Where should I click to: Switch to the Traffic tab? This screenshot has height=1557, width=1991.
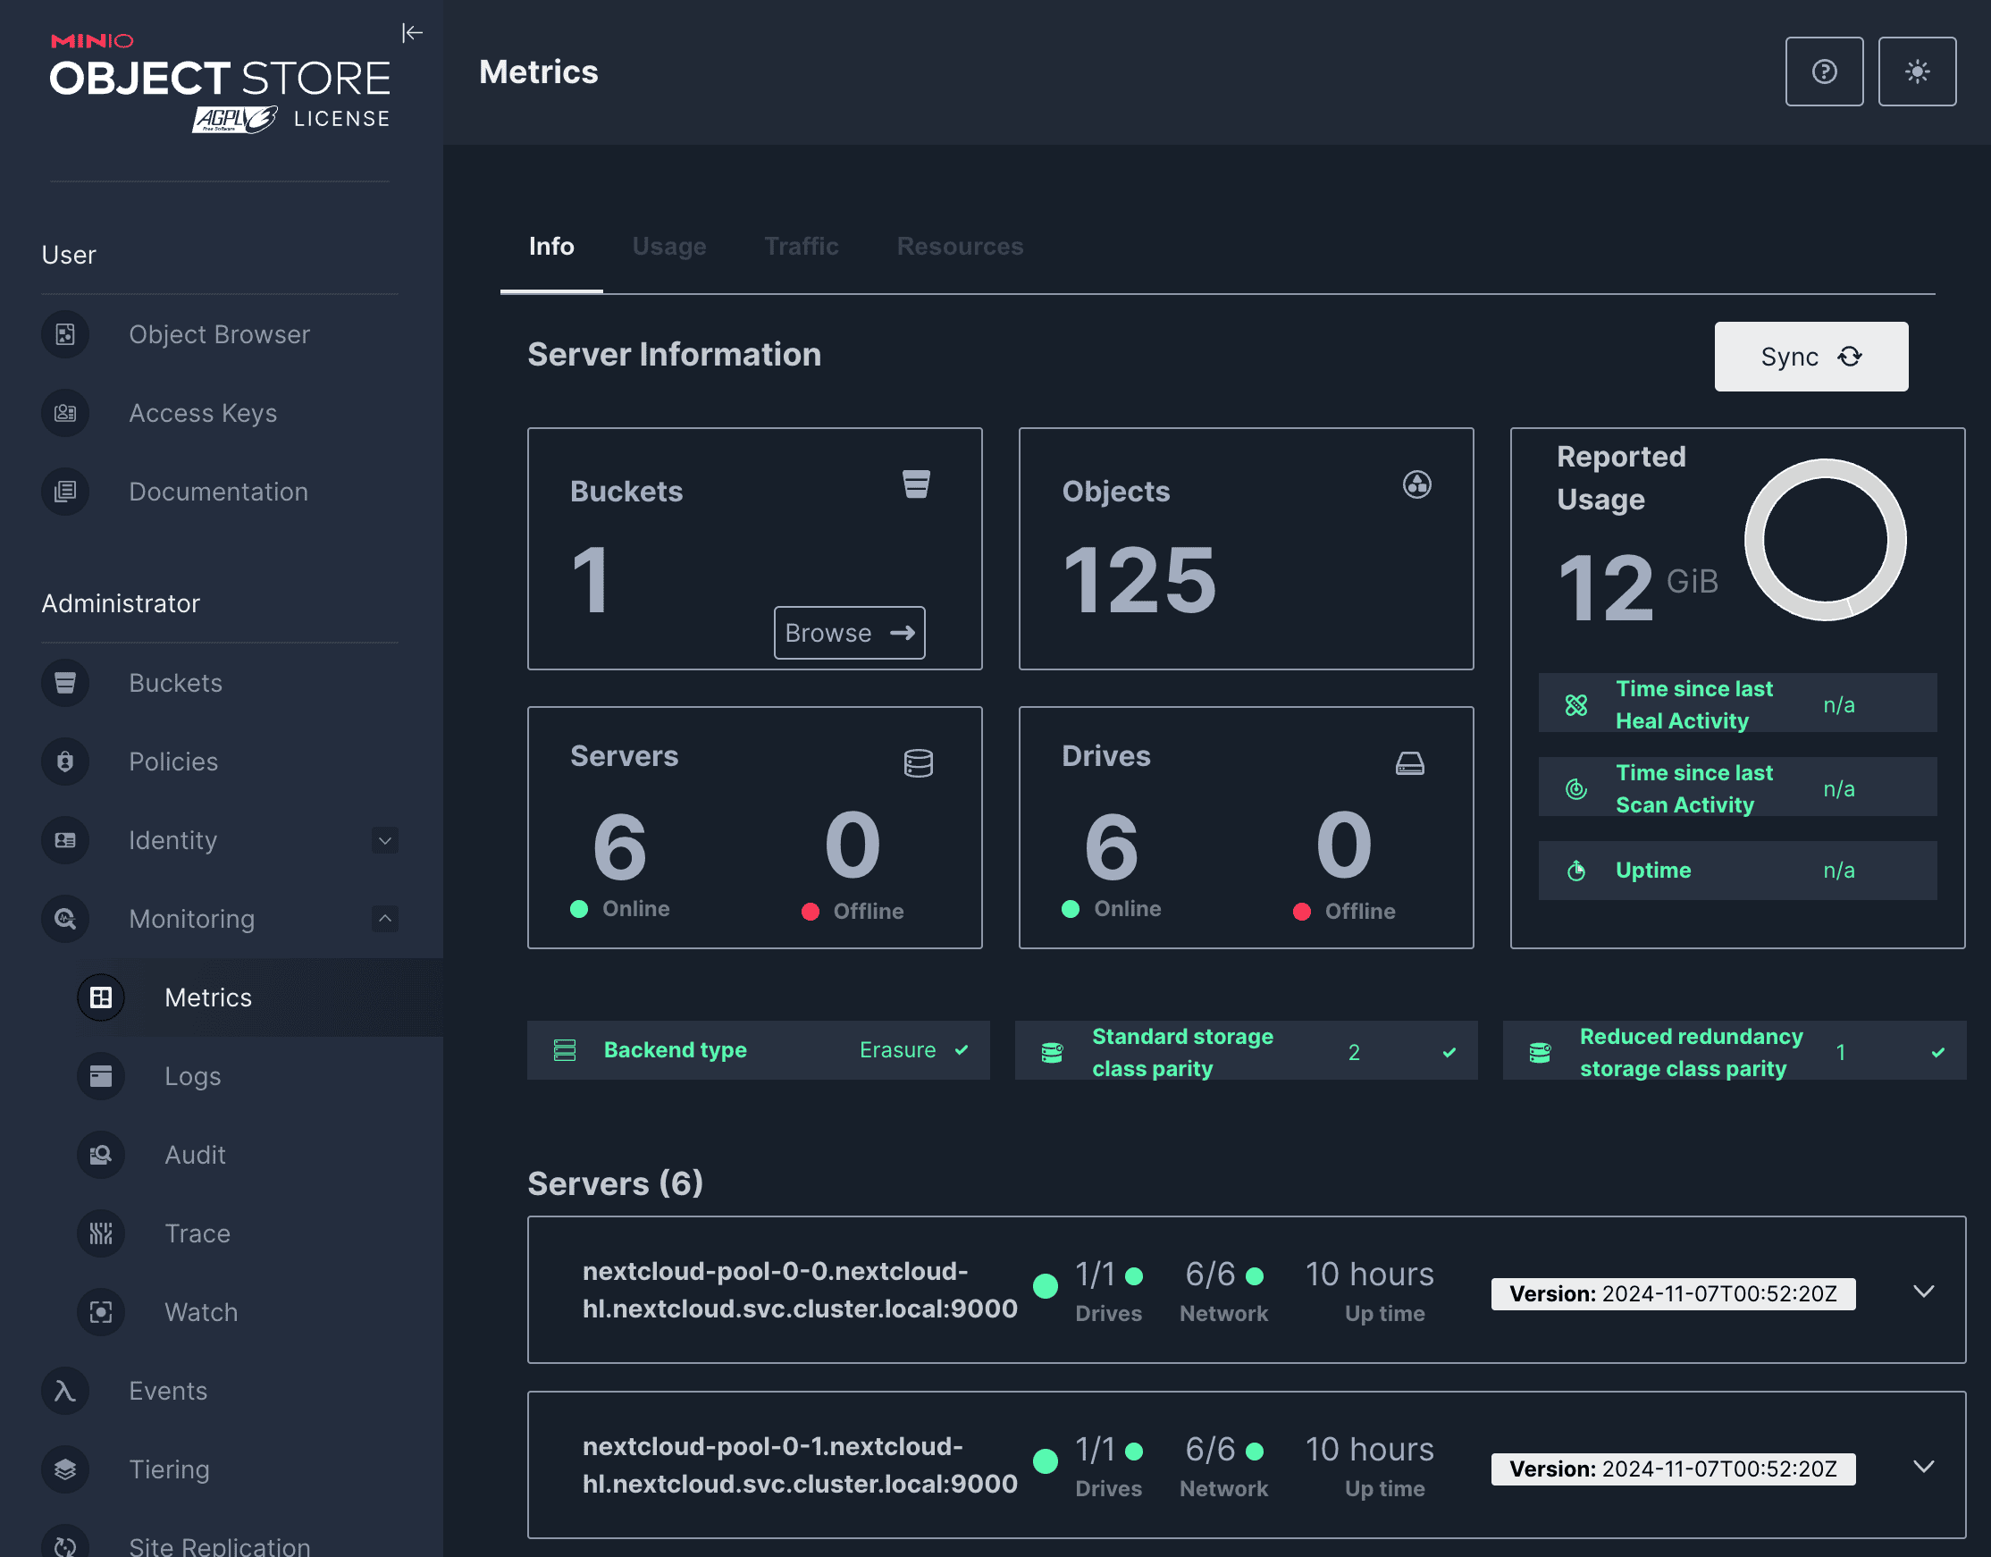click(802, 246)
